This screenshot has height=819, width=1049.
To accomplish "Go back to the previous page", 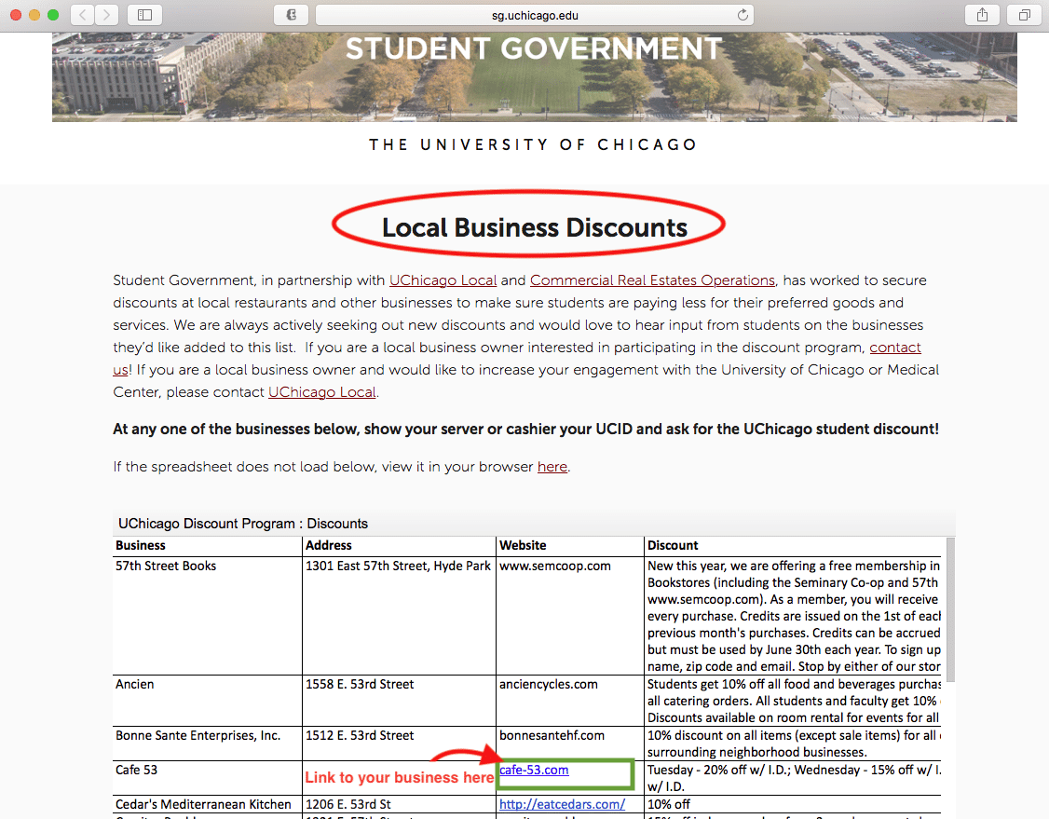I will click(83, 15).
